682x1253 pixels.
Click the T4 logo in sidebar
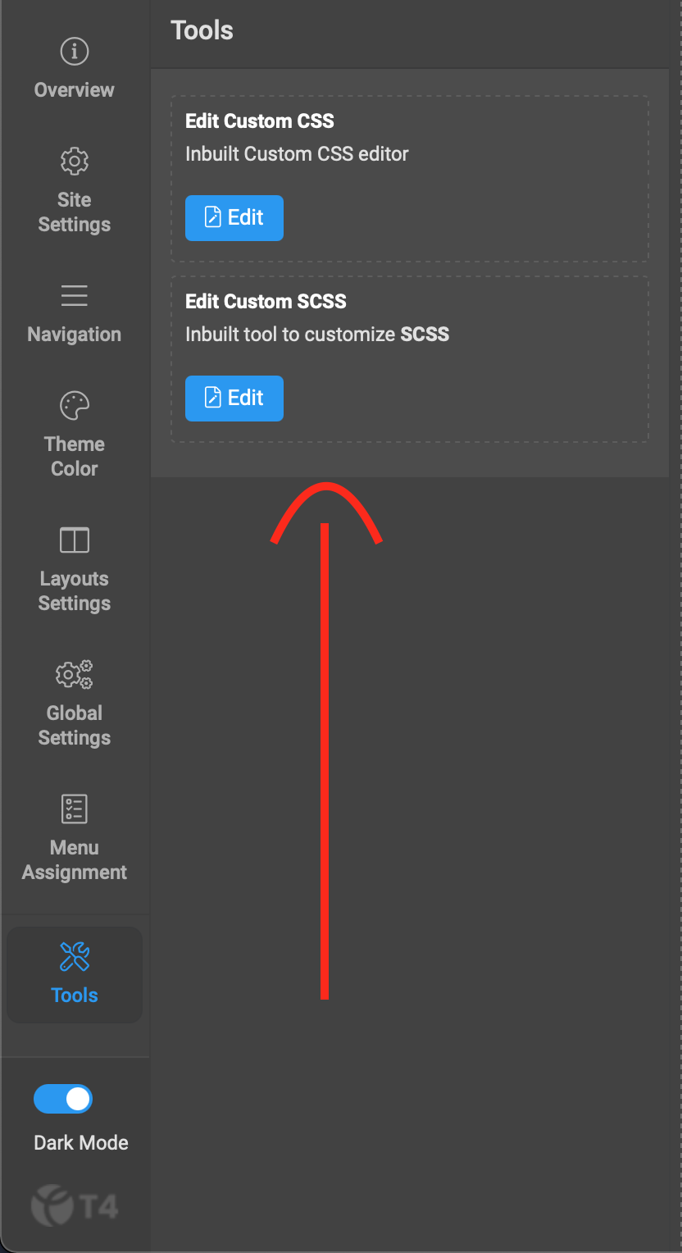tap(75, 1206)
